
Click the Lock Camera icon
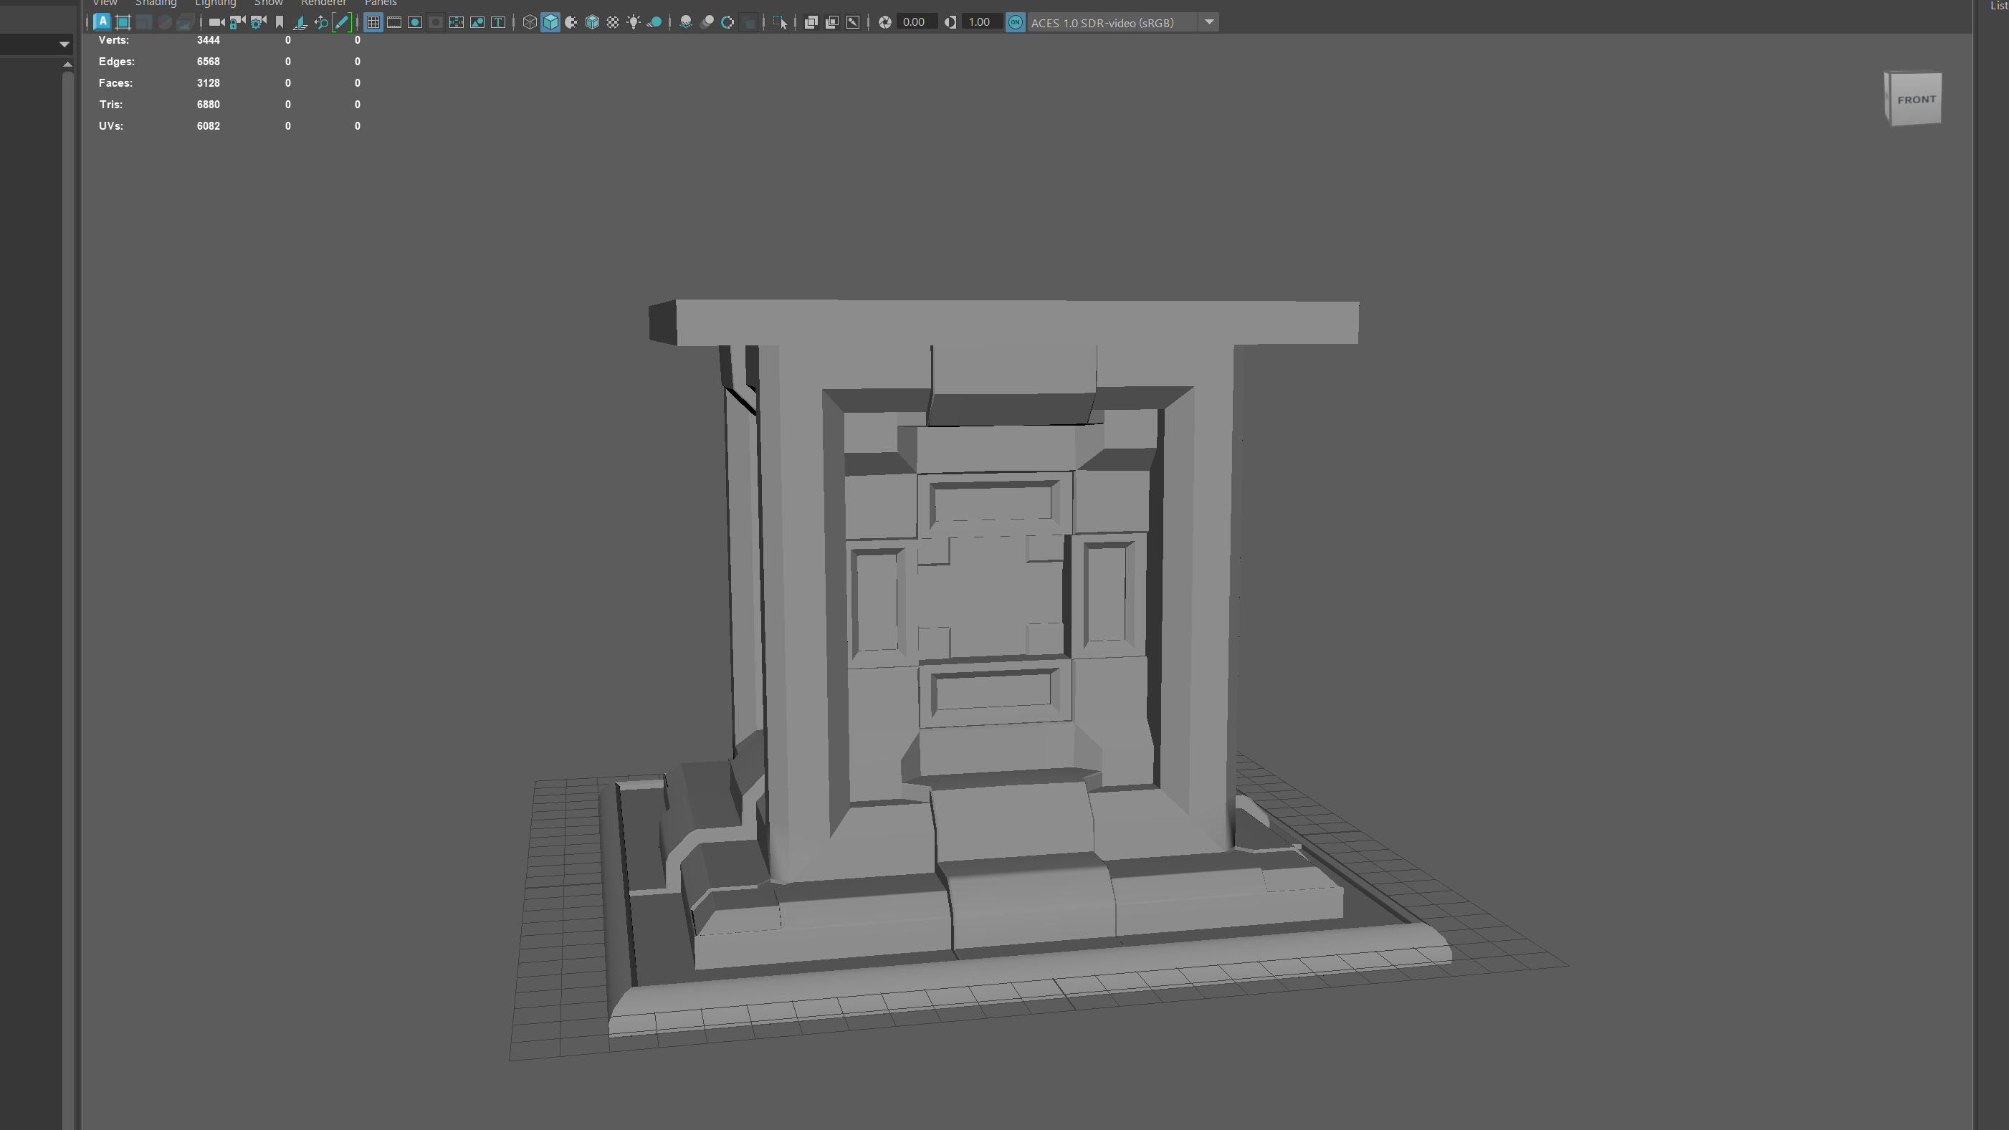pos(237,23)
